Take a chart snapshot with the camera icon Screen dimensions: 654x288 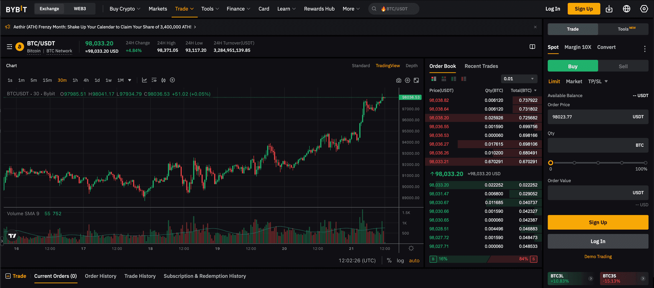click(399, 80)
